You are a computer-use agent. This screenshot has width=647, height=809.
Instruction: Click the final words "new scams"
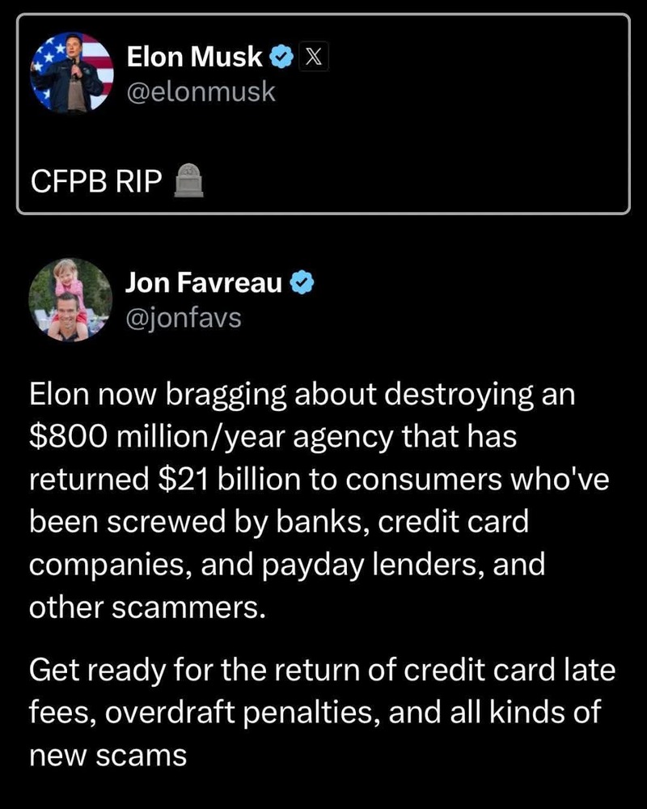(108, 756)
